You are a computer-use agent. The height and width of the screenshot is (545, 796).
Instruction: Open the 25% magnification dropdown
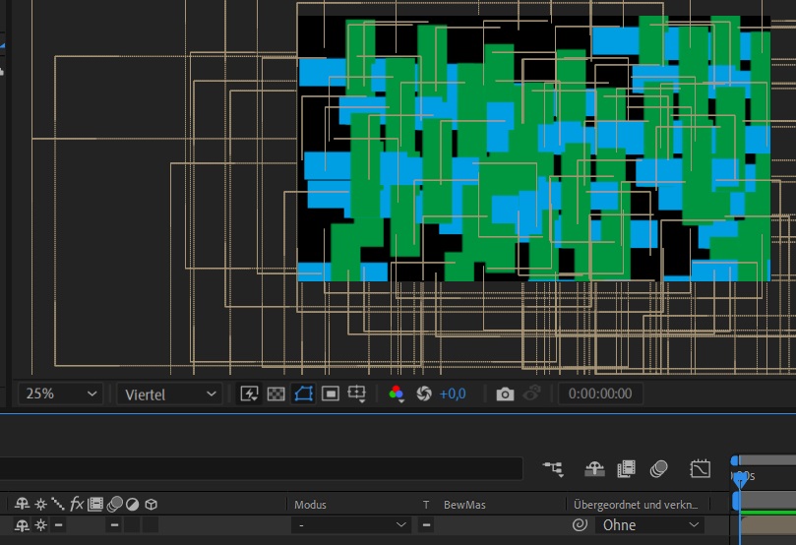pos(60,394)
